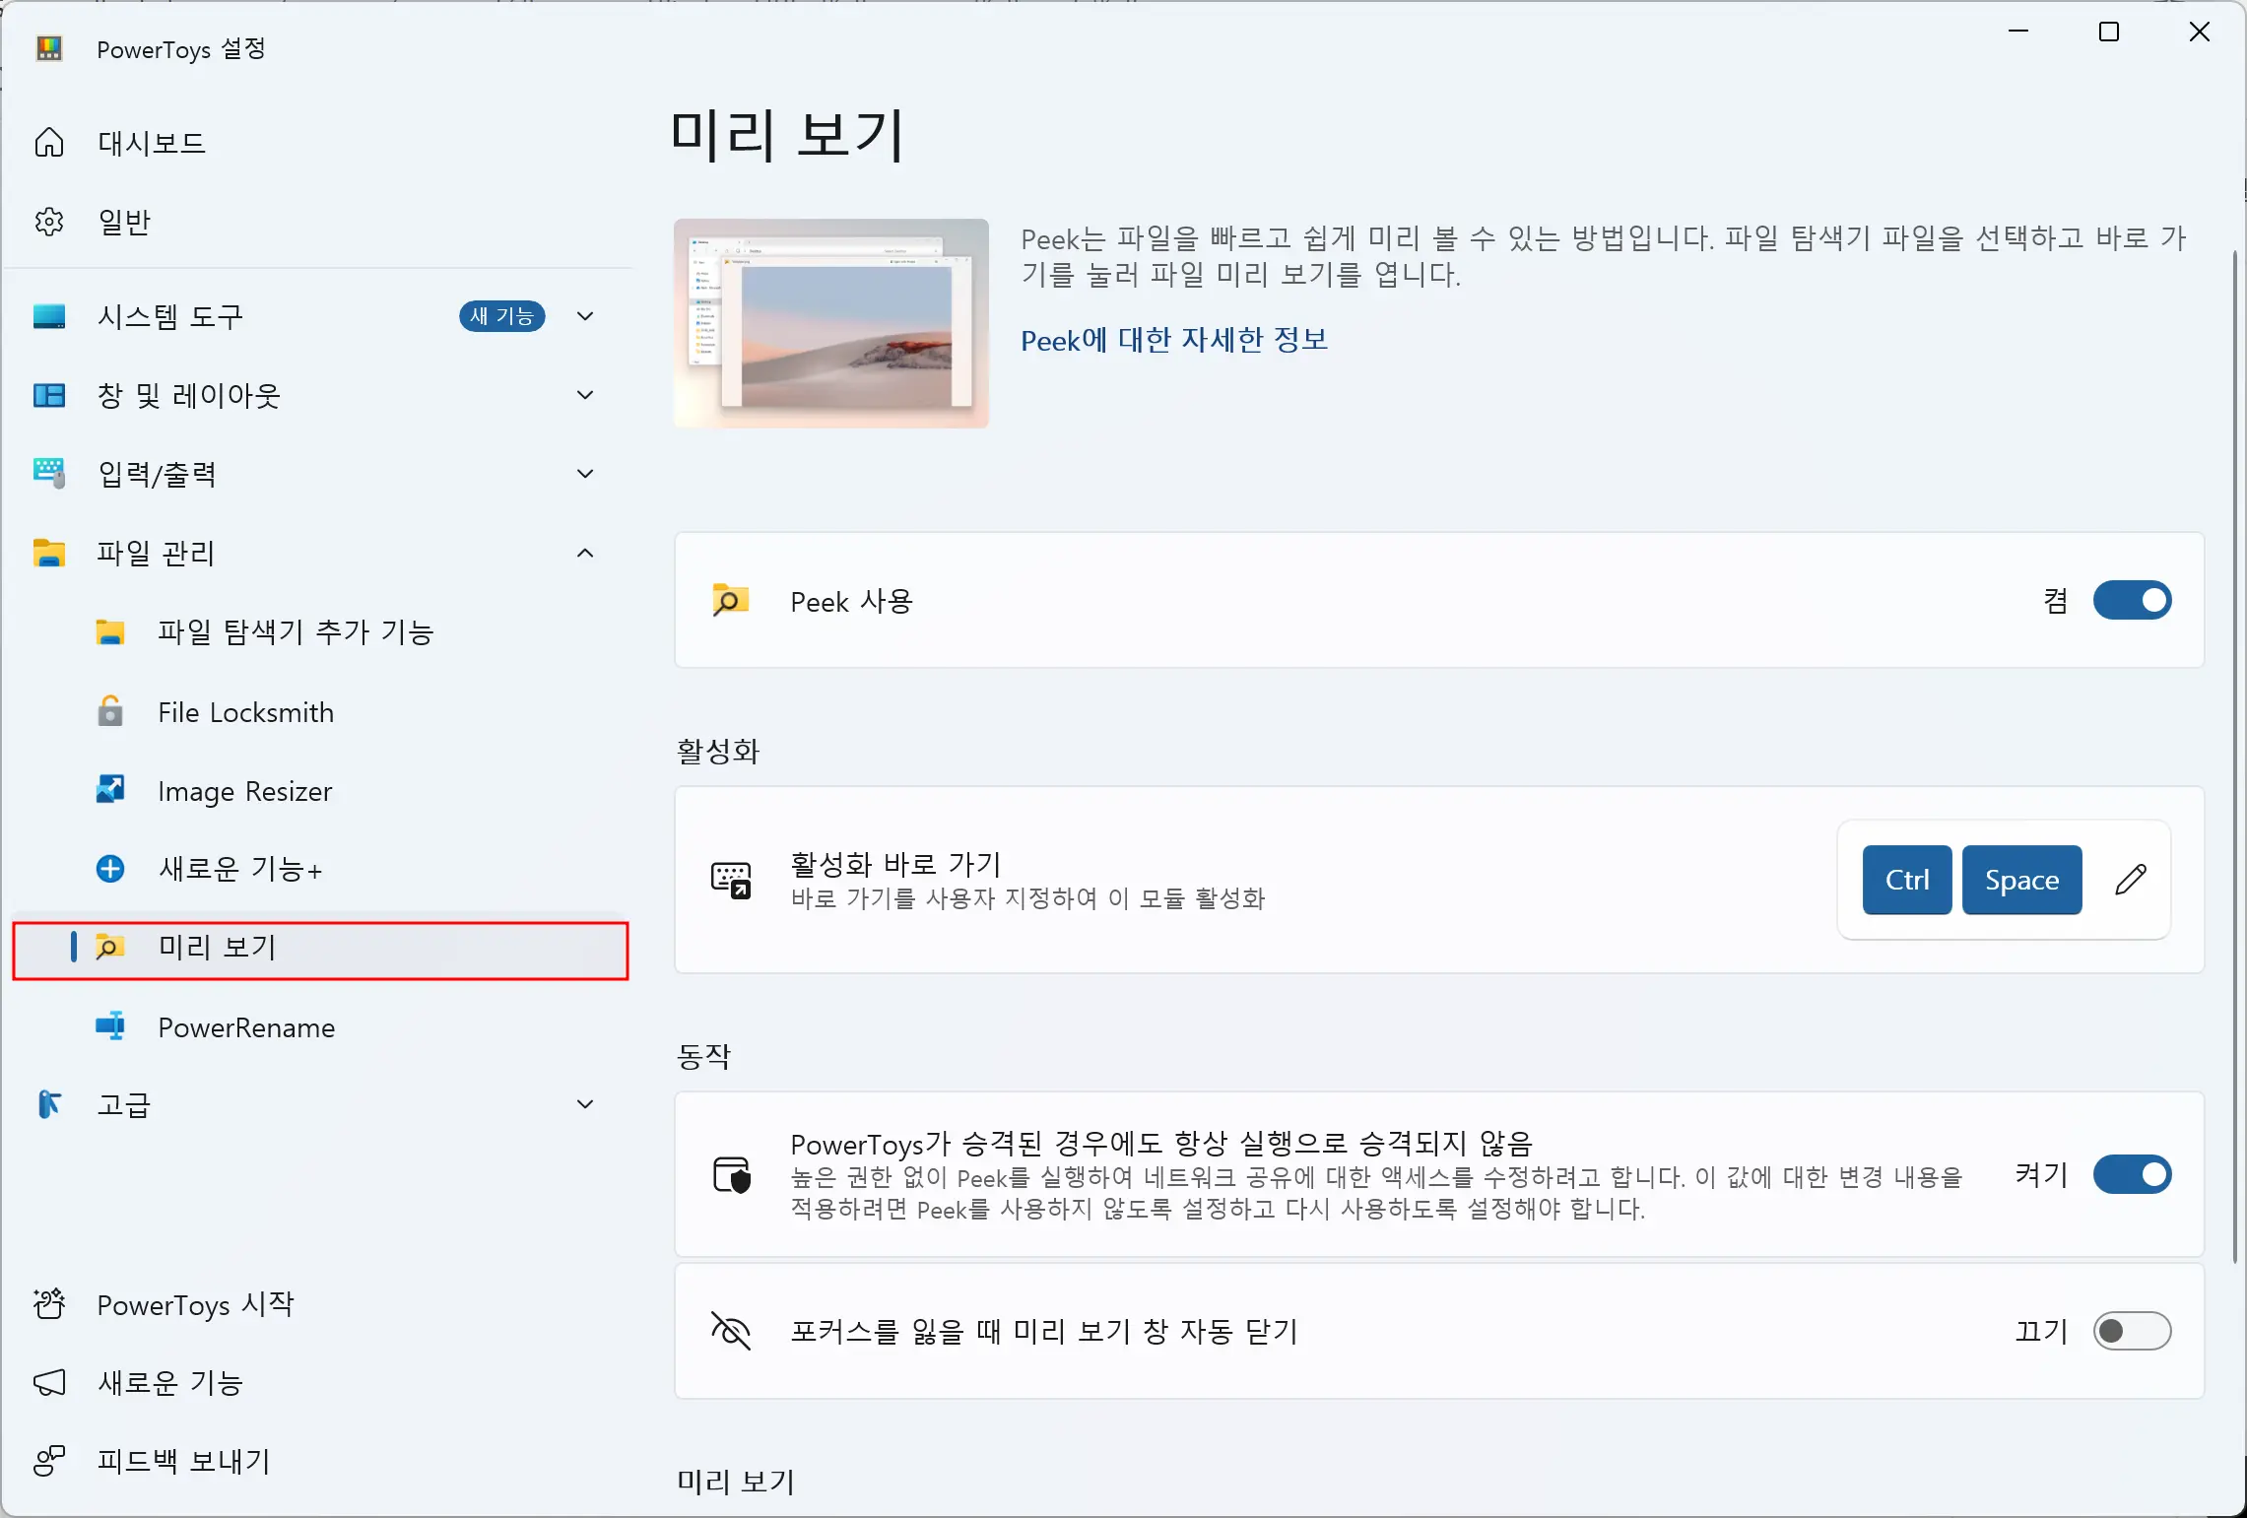Disable the elevated-run behavior toggle
This screenshot has width=2247, height=1518.
tap(2132, 1174)
